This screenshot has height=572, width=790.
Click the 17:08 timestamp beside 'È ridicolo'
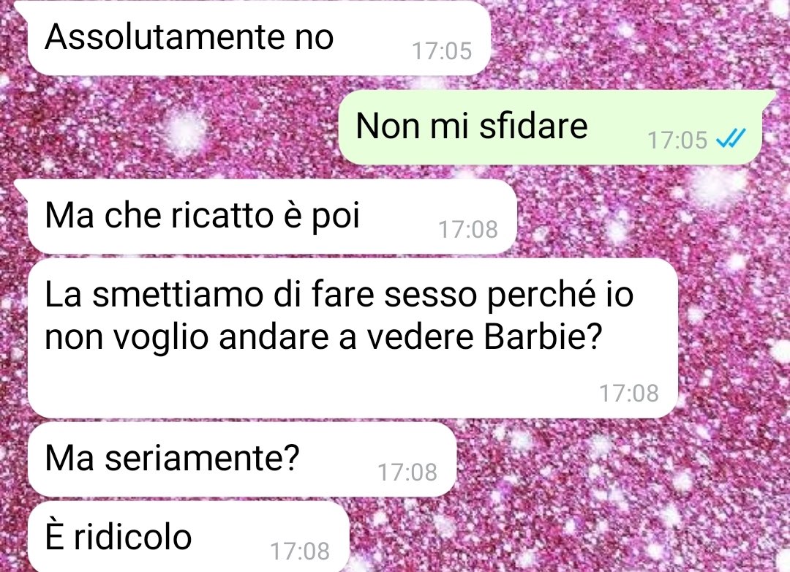tap(300, 551)
